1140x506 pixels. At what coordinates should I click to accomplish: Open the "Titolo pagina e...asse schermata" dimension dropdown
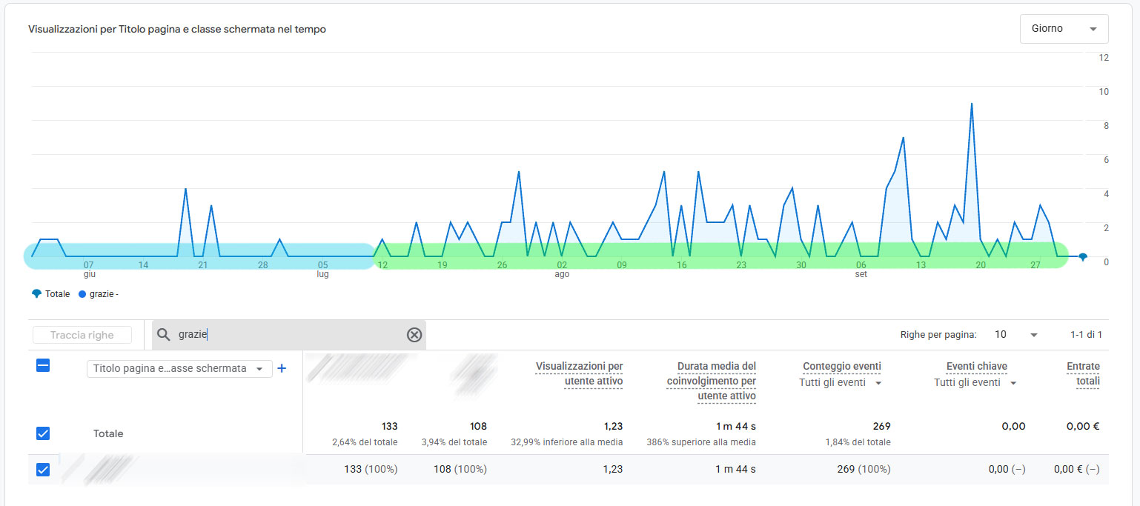point(179,368)
